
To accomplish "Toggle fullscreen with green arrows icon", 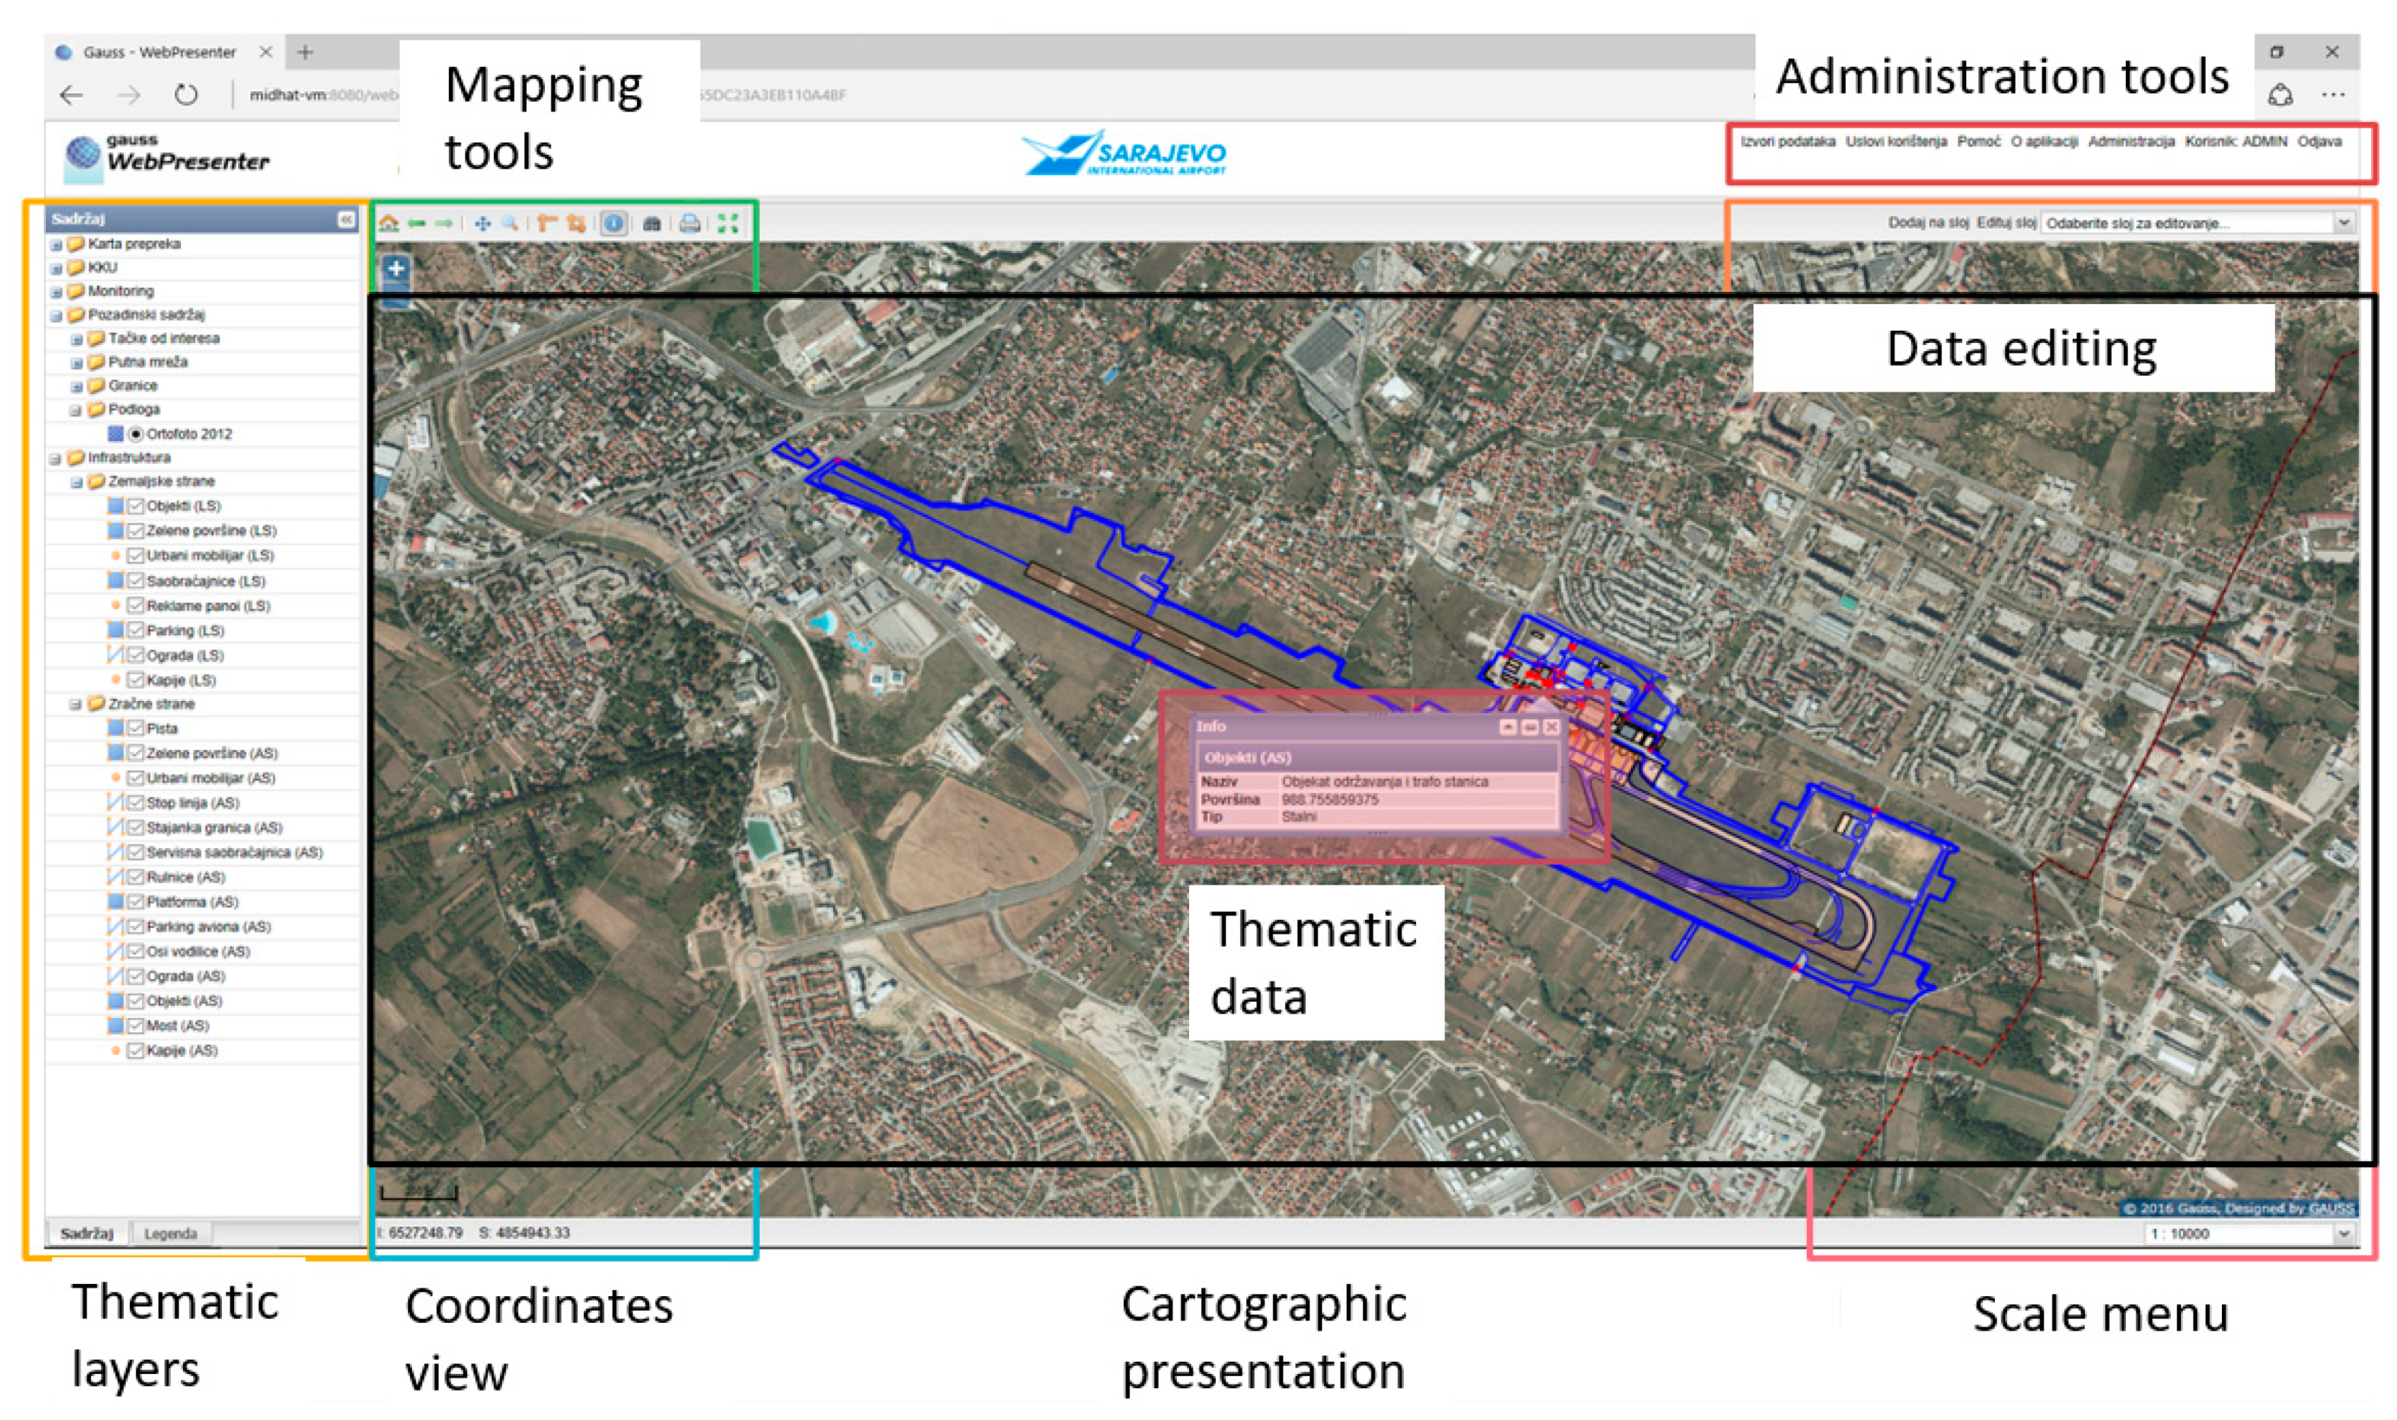I will tap(728, 224).
